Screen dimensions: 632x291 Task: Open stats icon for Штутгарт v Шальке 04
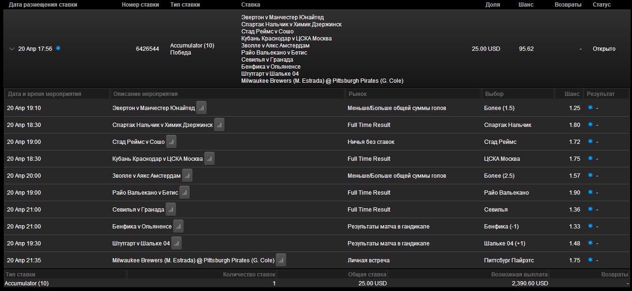[176, 244]
